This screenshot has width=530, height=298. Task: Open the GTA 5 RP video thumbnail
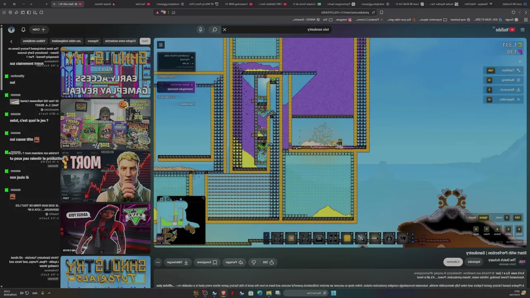point(106,228)
